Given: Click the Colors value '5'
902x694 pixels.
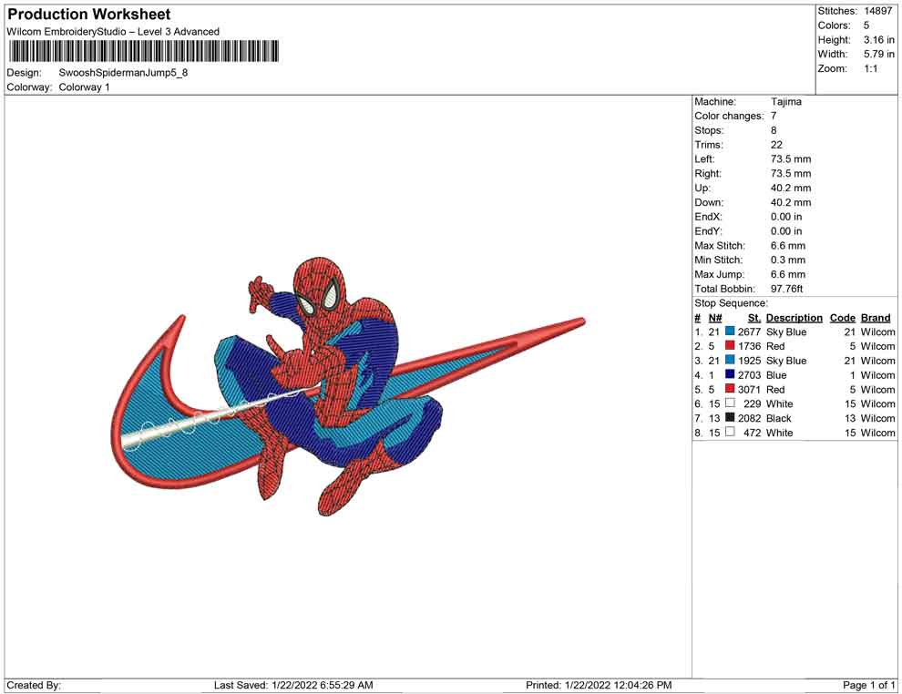Looking at the screenshot, I should pyautogui.click(x=866, y=26).
